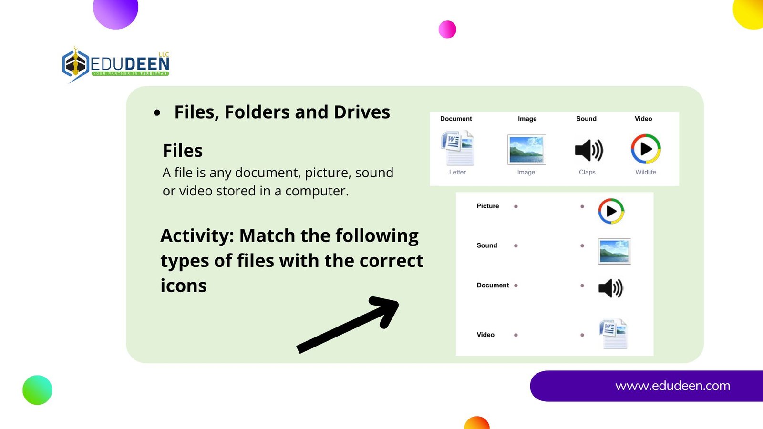The width and height of the screenshot is (763, 429).
Task: Click the Files, Folders and Drives heading
Action: 282,112
